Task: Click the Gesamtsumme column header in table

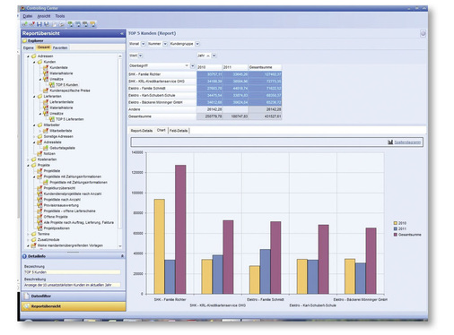Action: coord(265,67)
